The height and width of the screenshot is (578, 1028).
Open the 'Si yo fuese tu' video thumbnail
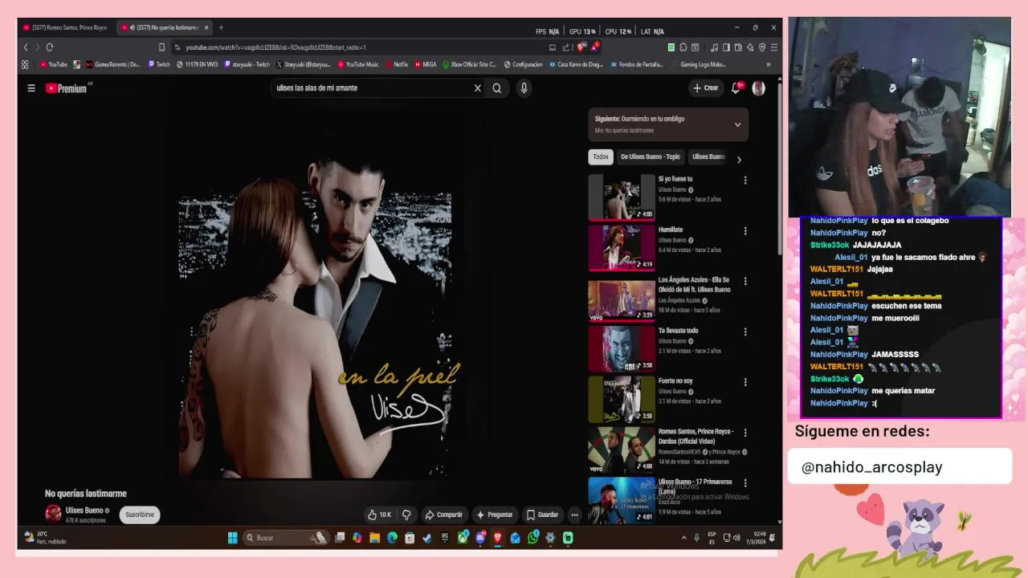622,197
